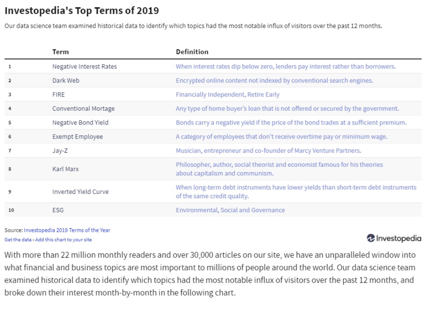Click the Investopedia's Top Terms of 2019 heading
Image resolution: width=438 pixels, height=313 pixels.
point(82,11)
